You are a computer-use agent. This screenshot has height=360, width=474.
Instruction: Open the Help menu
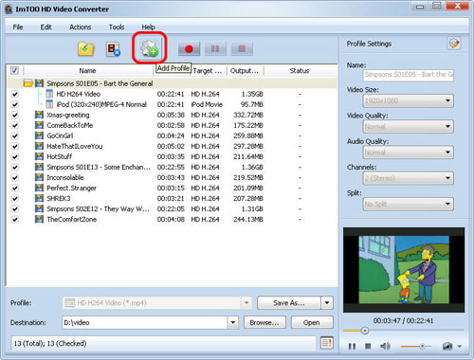click(148, 27)
